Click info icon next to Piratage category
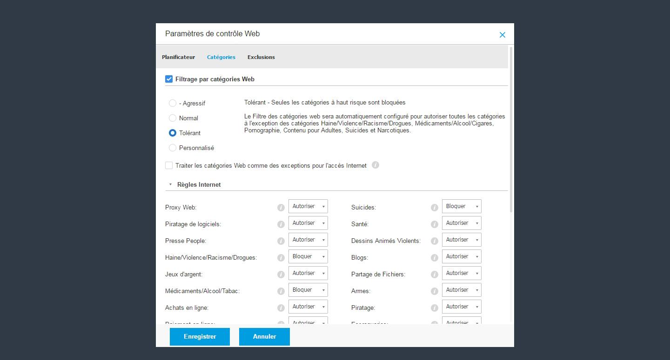 tap(434, 308)
